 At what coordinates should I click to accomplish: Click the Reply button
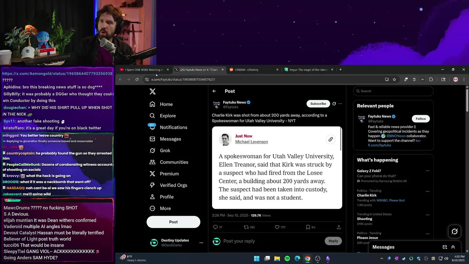[x=333, y=241]
